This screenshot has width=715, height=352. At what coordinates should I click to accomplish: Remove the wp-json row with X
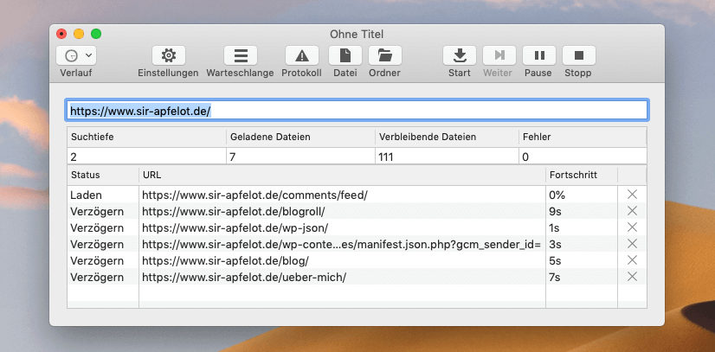coord(632,227)
